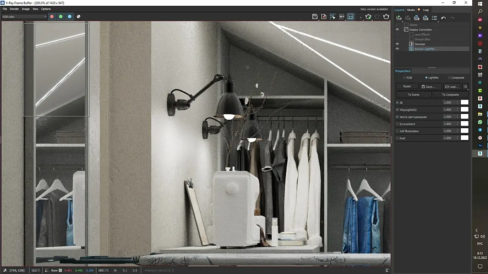Screen dimensions: 488x274
Task: Open the HSV color mode dropdown
Action: pyautogui.click(x=103, y=270)
